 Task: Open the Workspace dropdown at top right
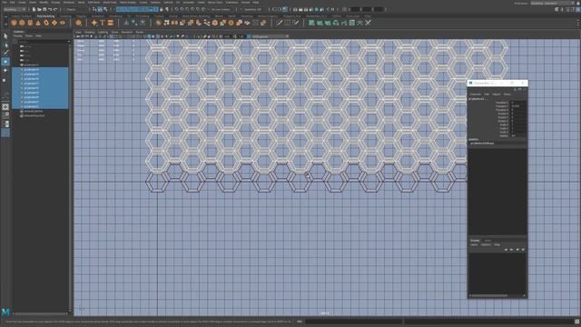click(x=553, y=3)
